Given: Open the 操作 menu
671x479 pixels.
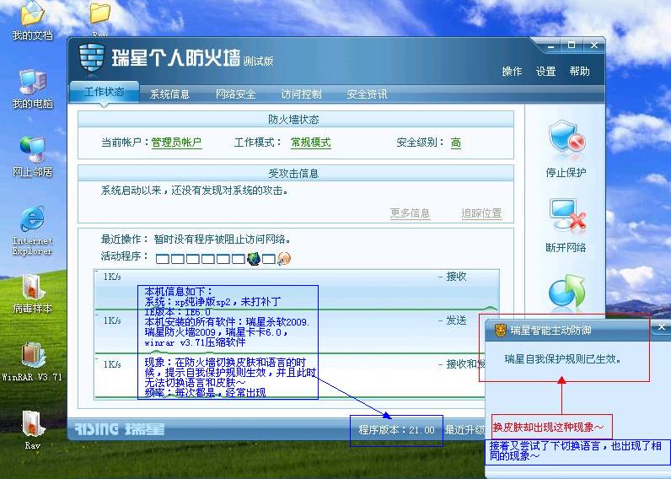Looking at the screenshot, I should (512, 72).
